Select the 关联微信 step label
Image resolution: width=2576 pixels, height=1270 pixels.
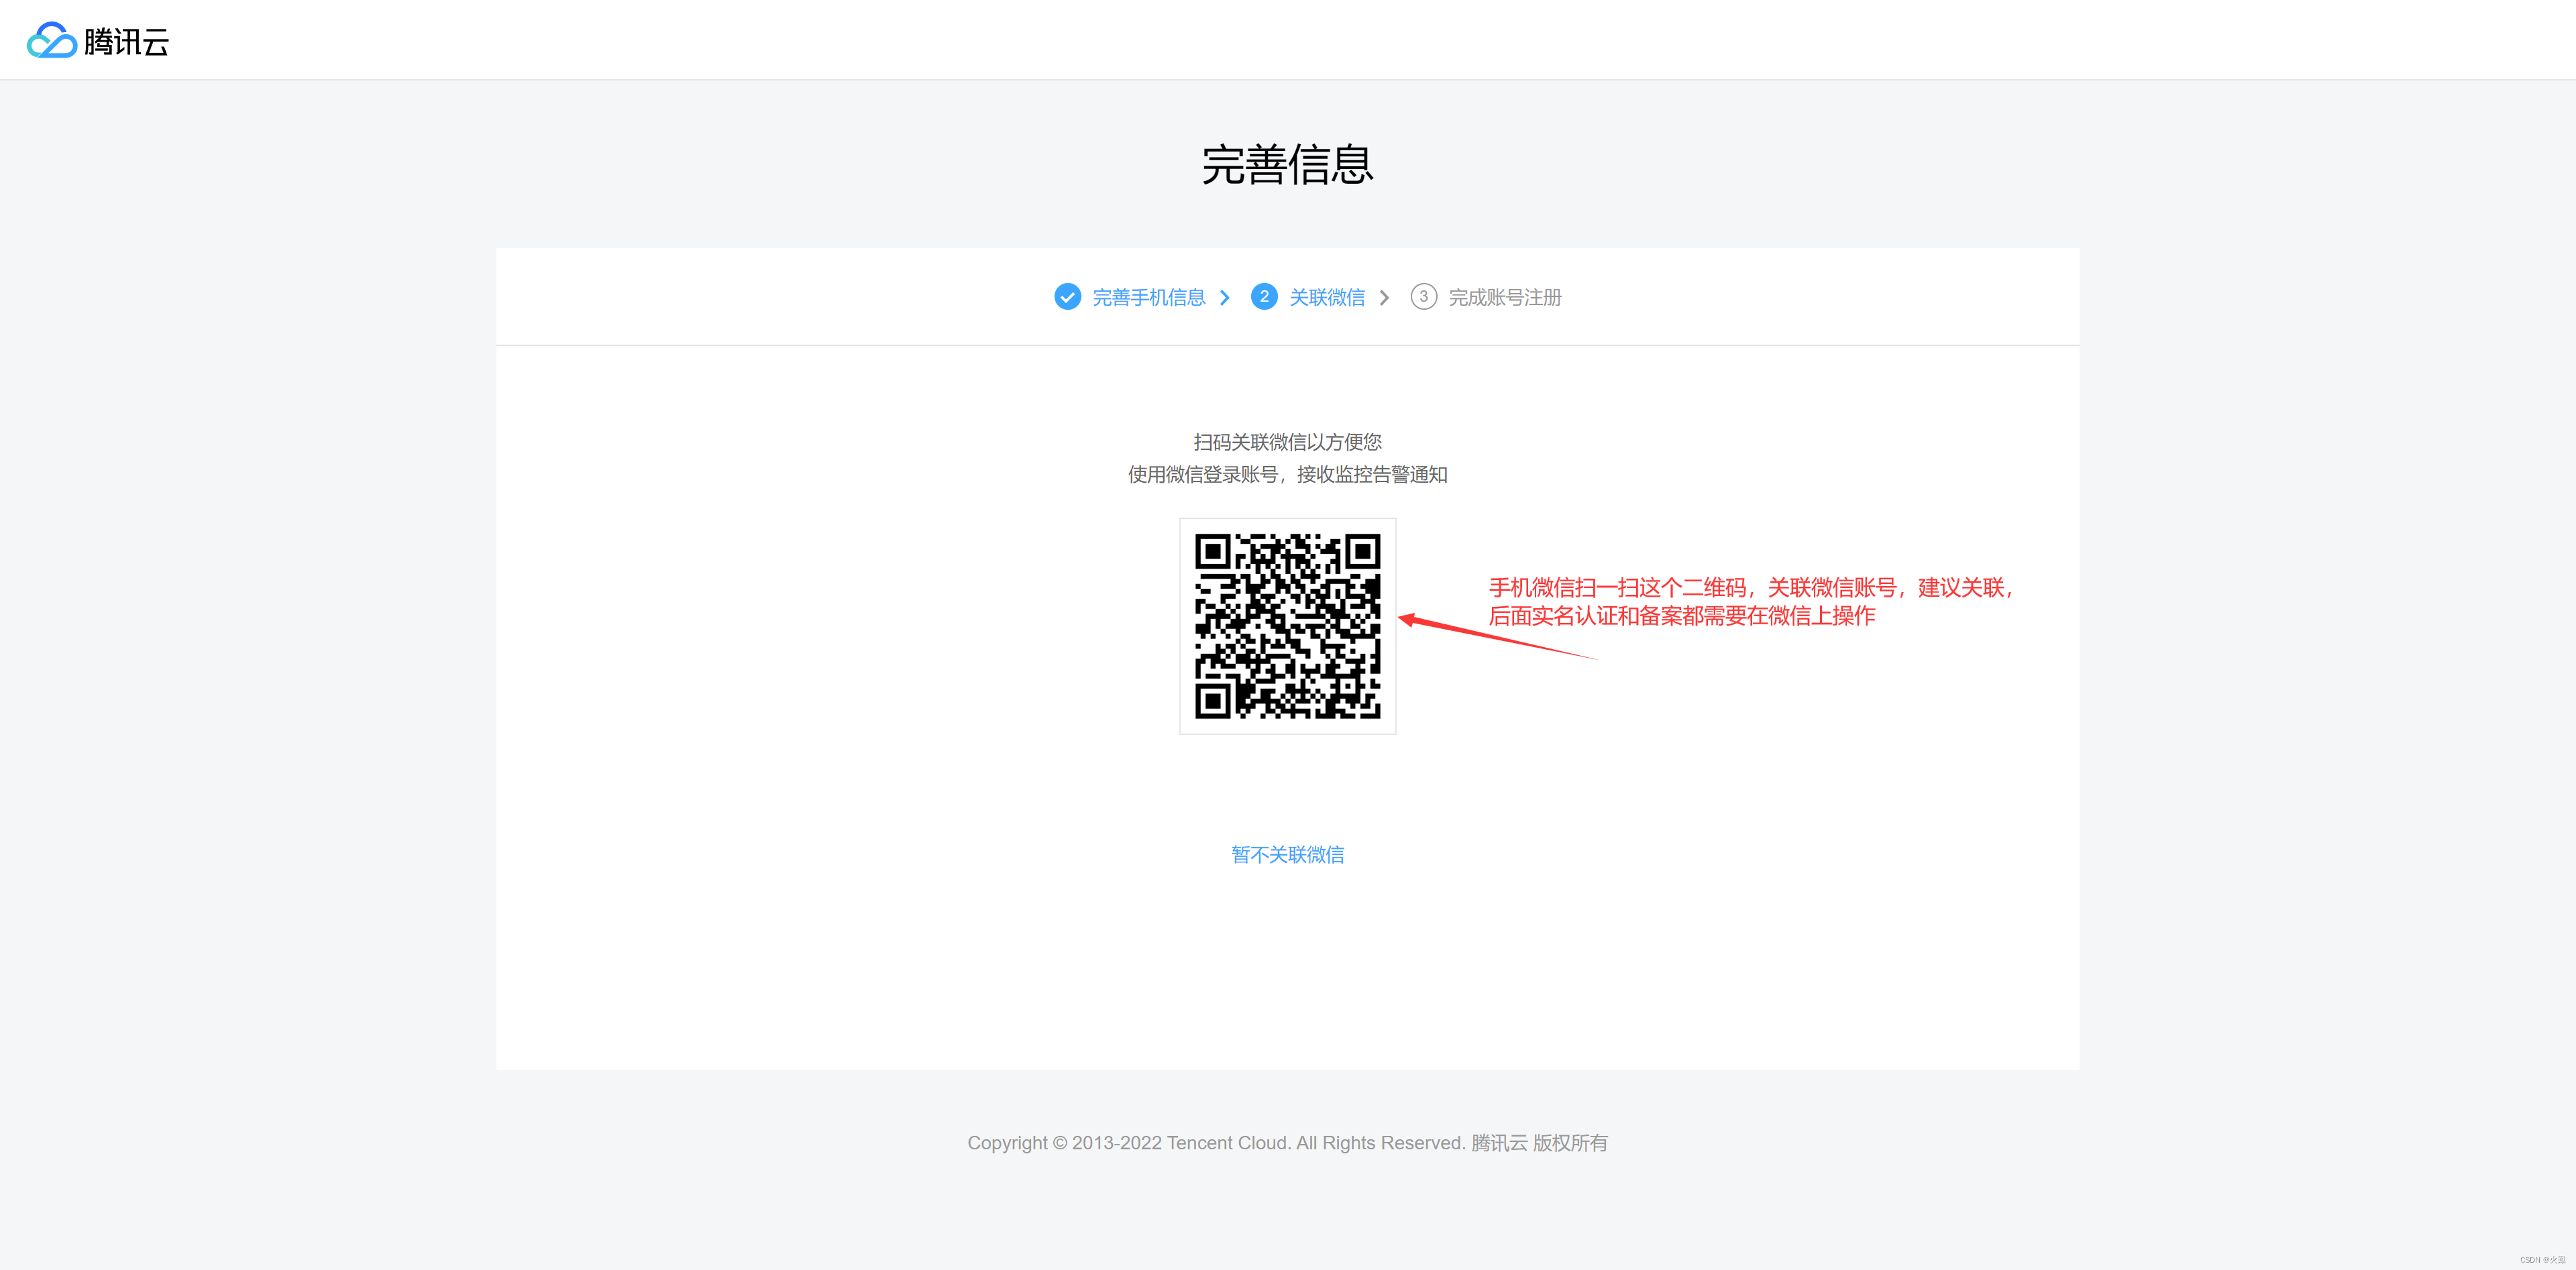(1327, 298)
